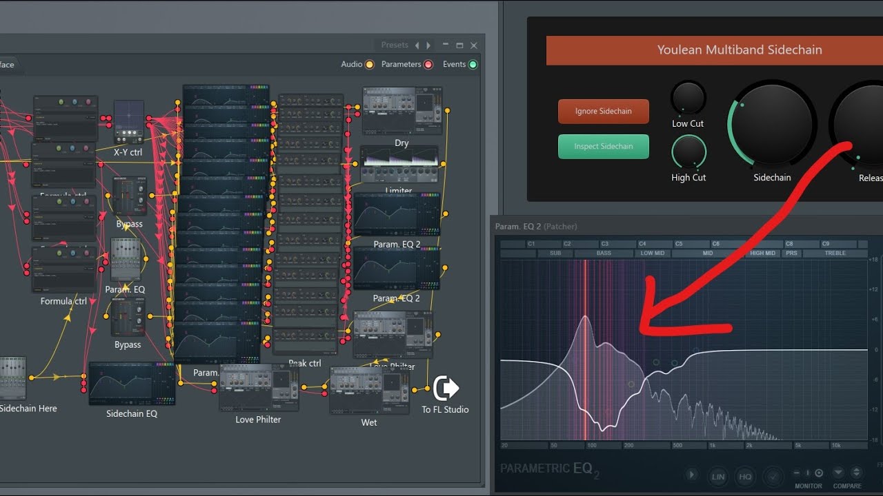Open the Sidechain EQ node
Viewport: 883px width, 496px height.
[132, 384]
